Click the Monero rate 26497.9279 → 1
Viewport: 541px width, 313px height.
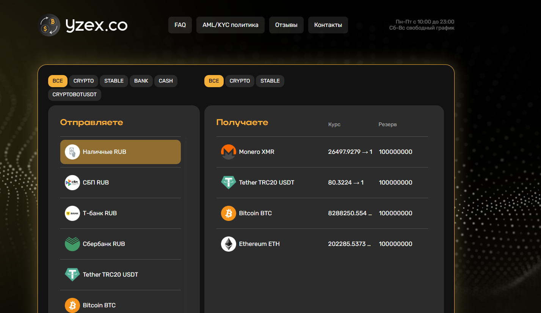[350, 152]
